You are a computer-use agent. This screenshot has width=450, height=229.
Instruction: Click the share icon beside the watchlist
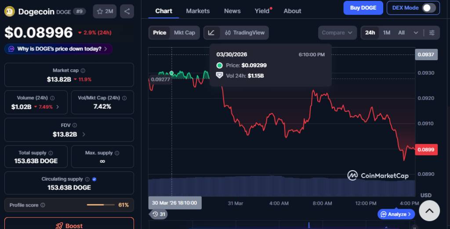pyautogui.click(x=127, y=11)
